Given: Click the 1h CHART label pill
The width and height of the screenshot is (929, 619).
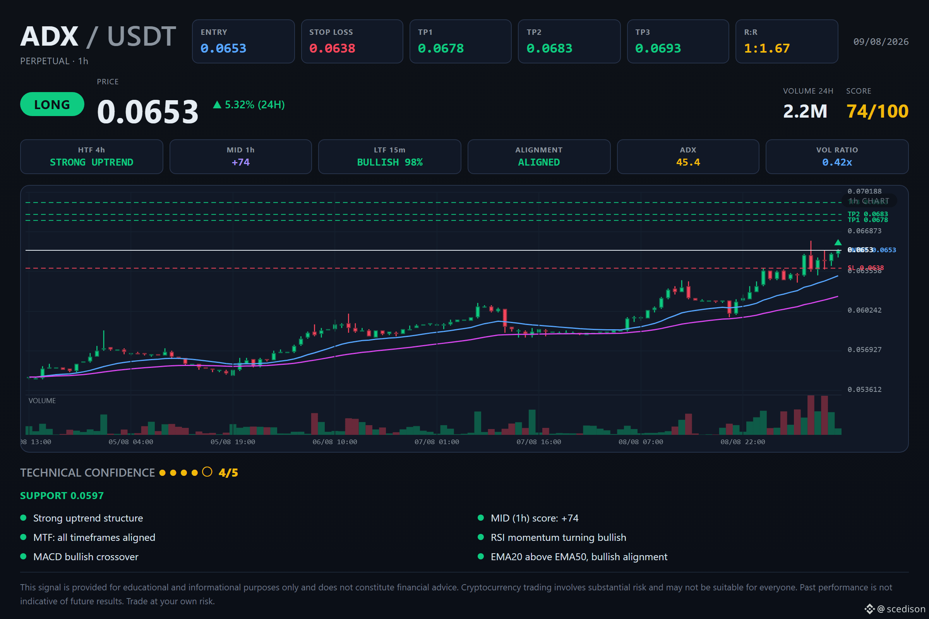Looking at the screenshot, I should click(869, 201).
